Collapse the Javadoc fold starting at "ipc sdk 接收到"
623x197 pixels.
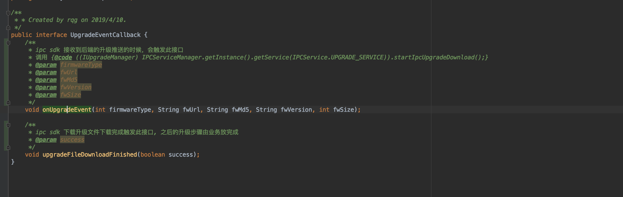[8, 43]
